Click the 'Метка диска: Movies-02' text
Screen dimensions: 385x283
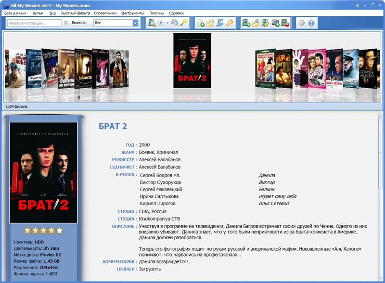tap(38, 255)
